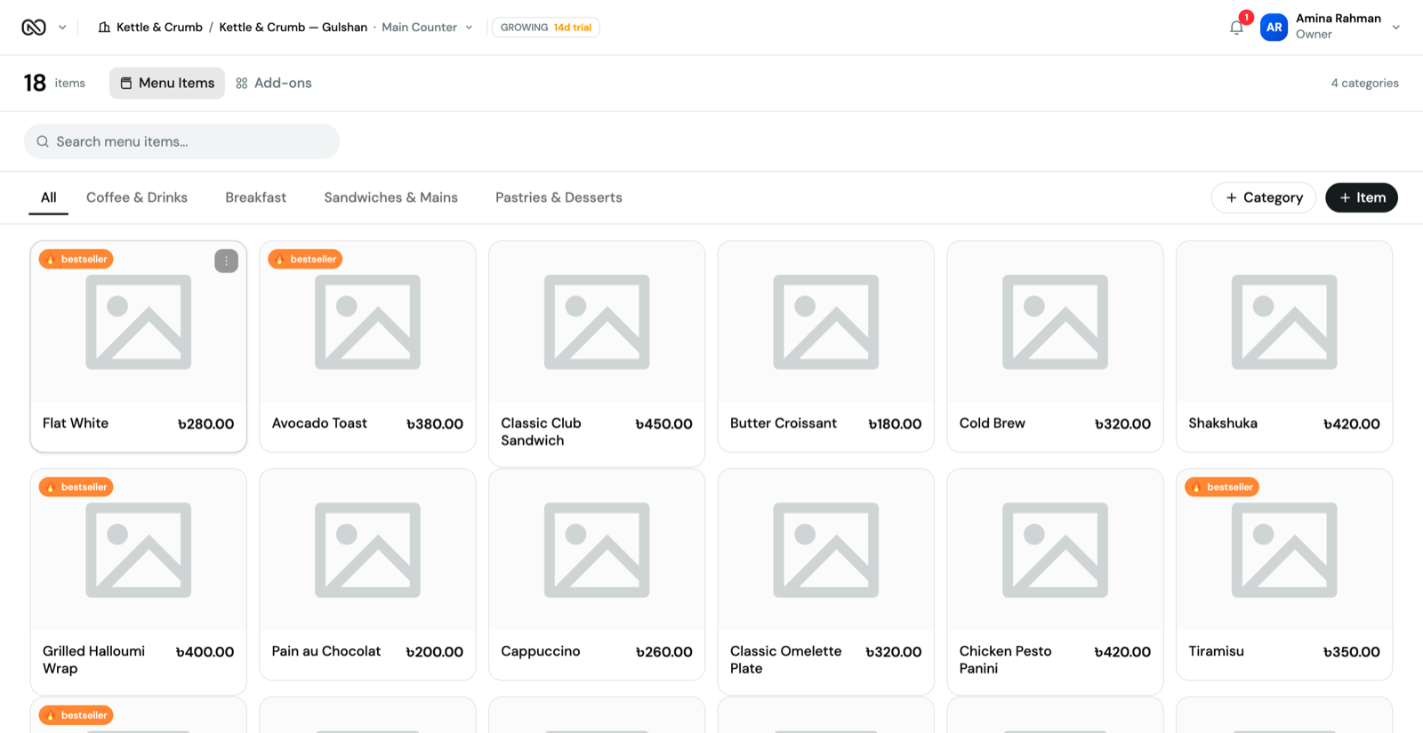Open notifications bell icon

point(1236,28)
